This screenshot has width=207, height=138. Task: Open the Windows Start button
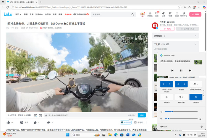[x=68, y=135]
